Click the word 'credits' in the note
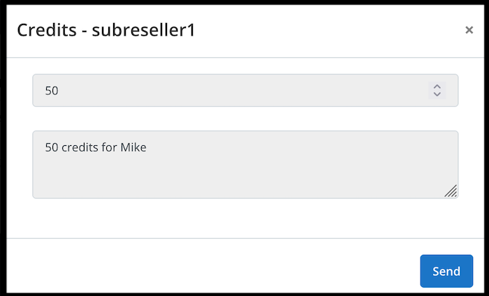 pyautogui.click(x=80, y=147)
